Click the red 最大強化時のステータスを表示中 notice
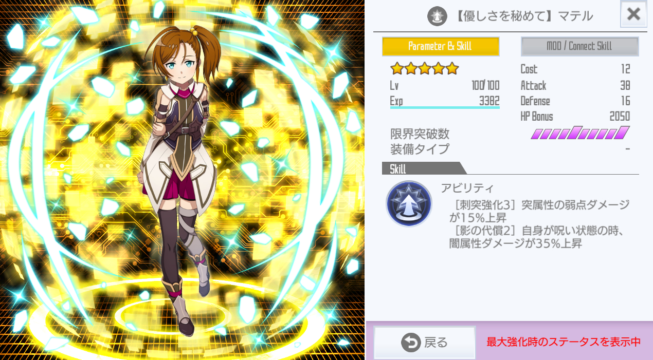 coord(564,342)
